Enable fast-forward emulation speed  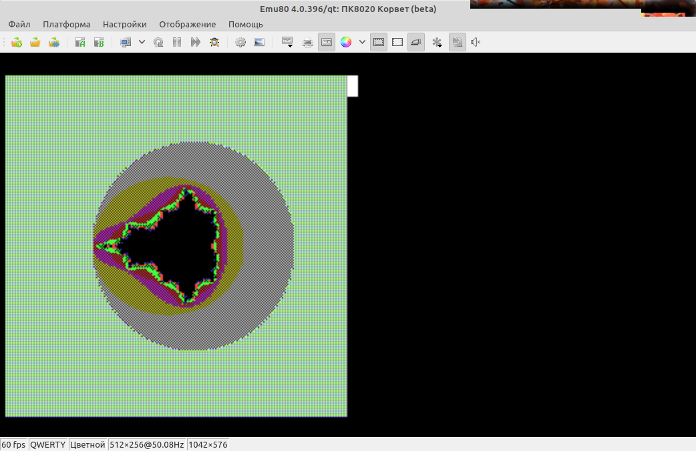coord(196,42)
